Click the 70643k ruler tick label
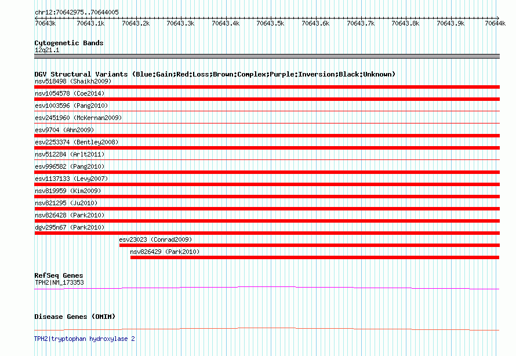 click(45, 23)
